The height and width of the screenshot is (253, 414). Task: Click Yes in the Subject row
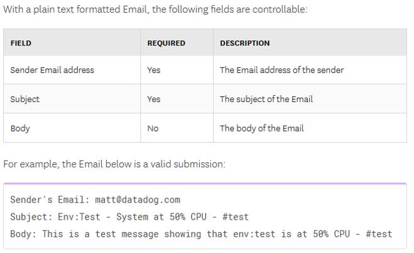pos(154,99)
